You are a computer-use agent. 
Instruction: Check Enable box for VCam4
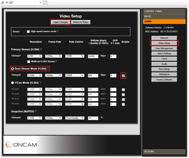pyautogui.click(x=123, y=104)
